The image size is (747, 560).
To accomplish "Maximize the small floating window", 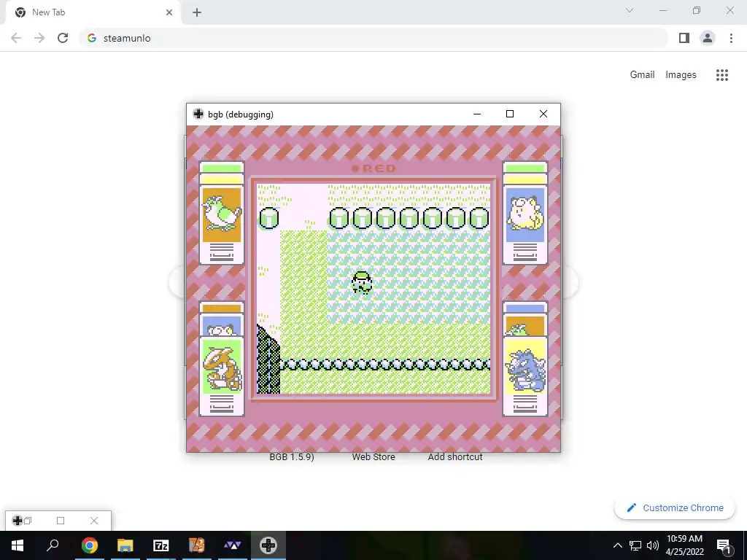I will pos(61,521).
